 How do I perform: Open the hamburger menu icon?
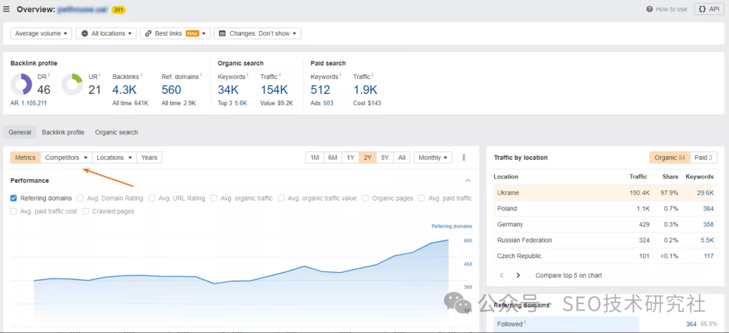click(7, 9)
